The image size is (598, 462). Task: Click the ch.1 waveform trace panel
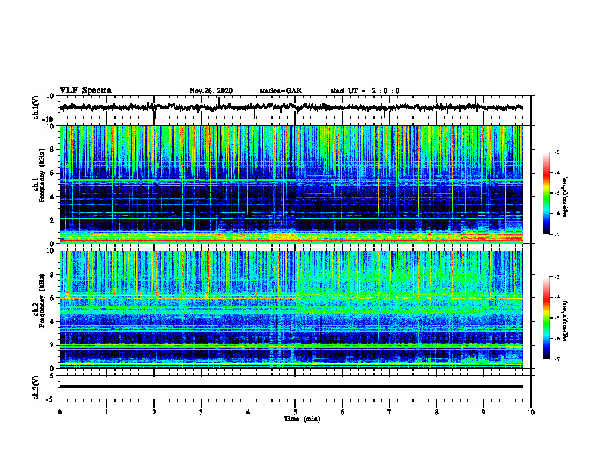click(x=295, y=107)
